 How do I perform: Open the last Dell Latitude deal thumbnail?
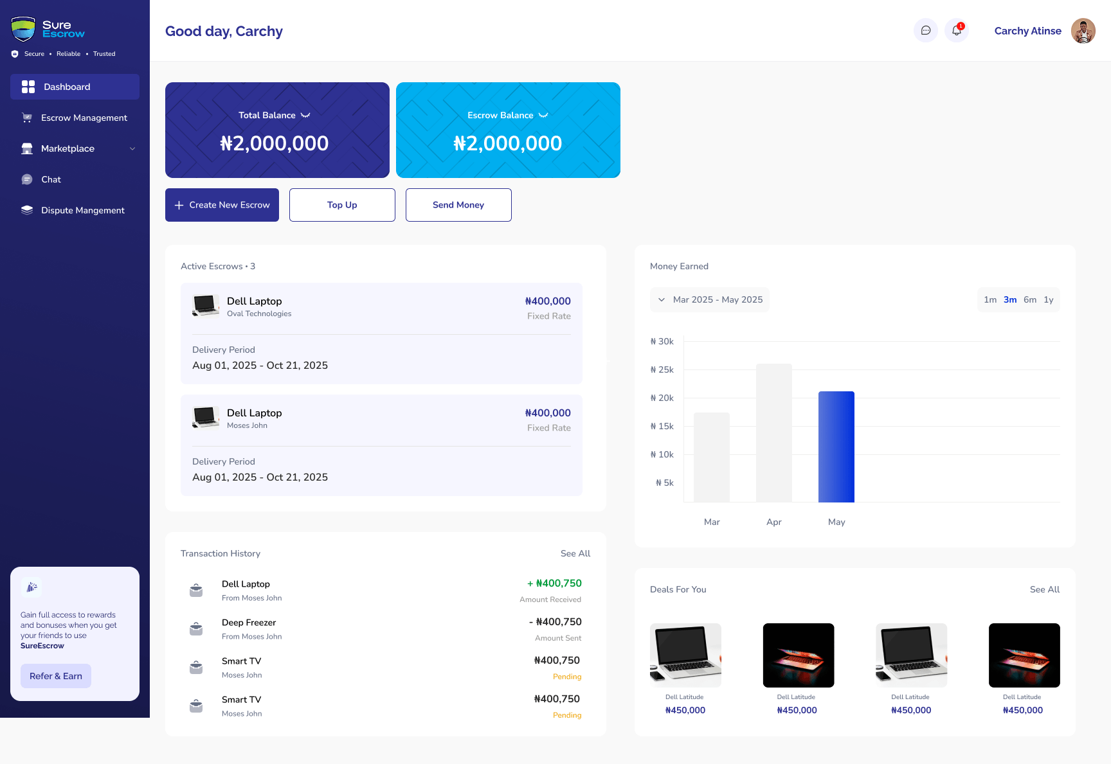(1024, 655)
